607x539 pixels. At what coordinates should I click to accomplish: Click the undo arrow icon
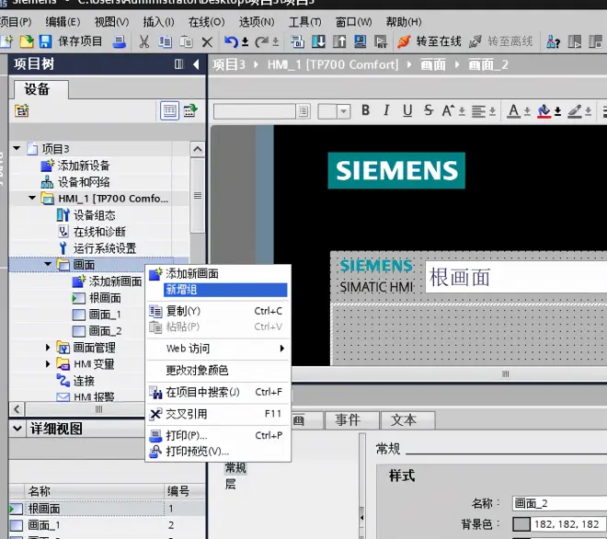[x=231, y=41]
